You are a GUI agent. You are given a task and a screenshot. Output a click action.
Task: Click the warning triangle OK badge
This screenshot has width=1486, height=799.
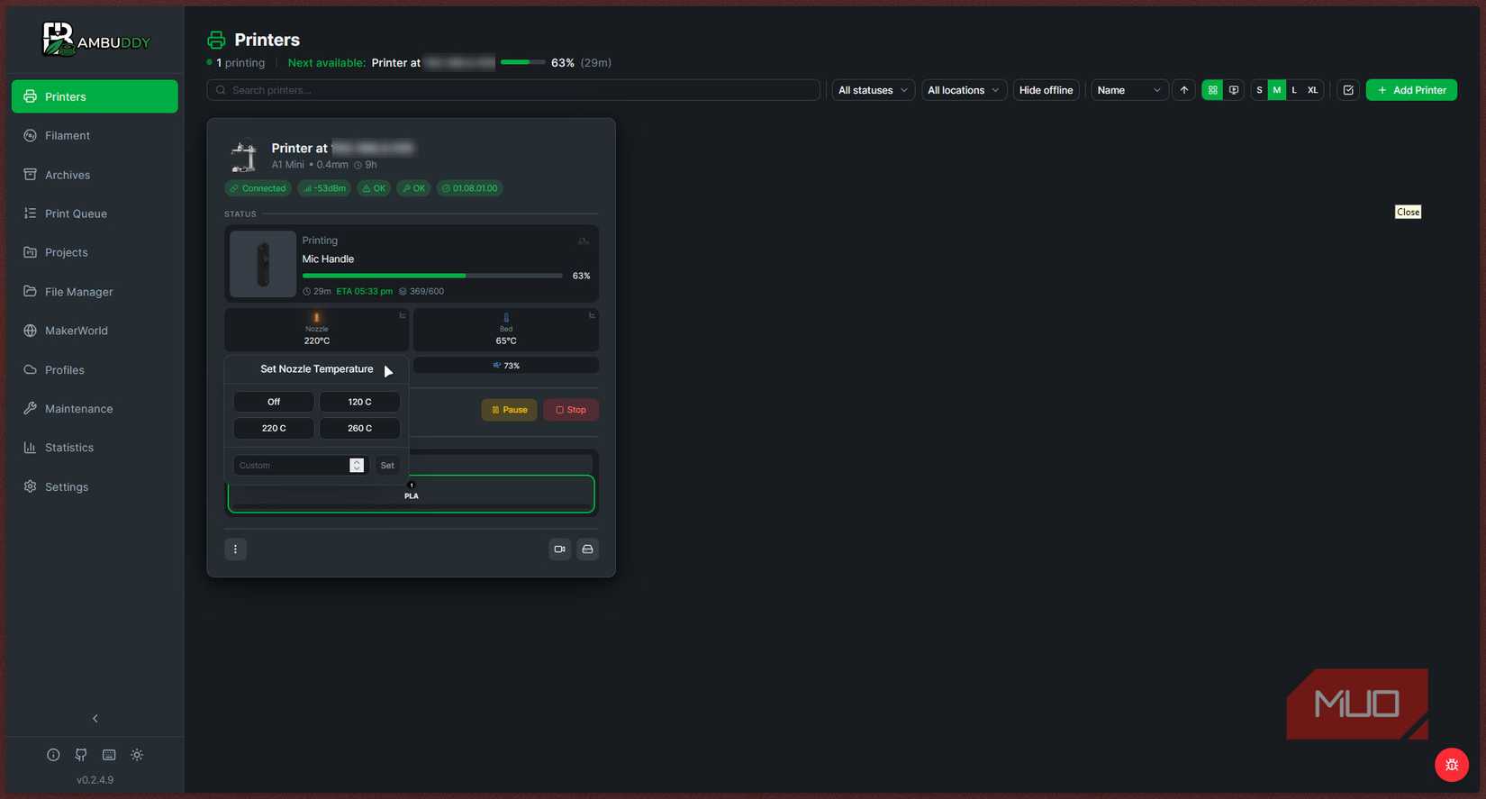click(x=374, y=188)
